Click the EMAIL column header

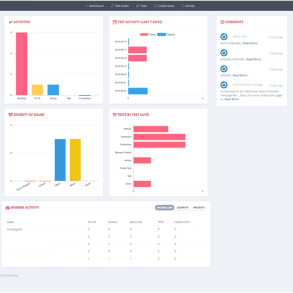coord(11,222)
